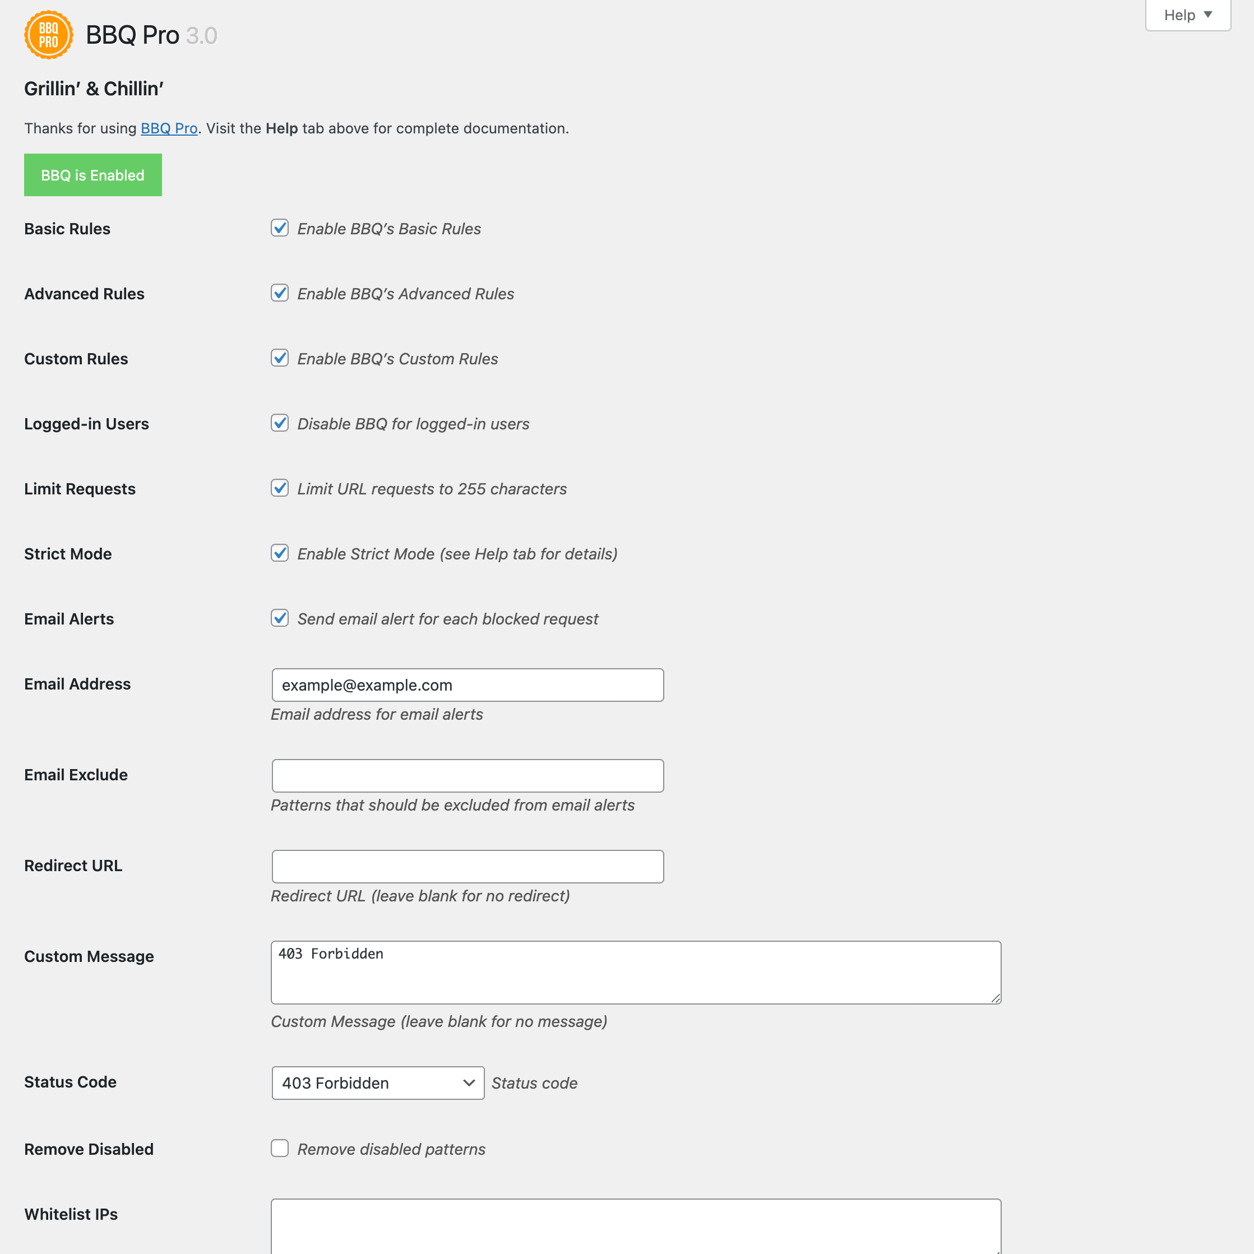Viewport: 1254px width, 1254px height.
Task: Open the Help tab dropdown
Action: pos(1187,15)
